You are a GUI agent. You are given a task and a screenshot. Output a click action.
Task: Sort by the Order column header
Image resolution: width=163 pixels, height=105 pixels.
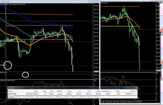coord(11,91)
